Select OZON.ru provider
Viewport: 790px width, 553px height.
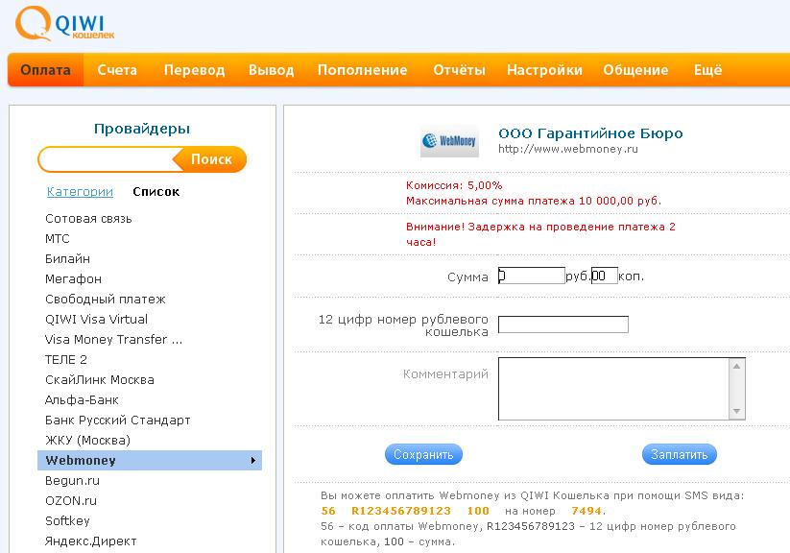(70, 500)
